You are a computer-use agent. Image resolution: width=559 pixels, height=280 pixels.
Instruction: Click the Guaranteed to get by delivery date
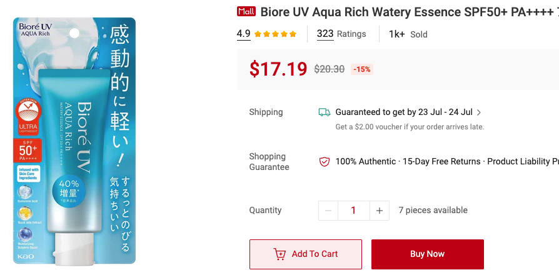pos(404,112)
